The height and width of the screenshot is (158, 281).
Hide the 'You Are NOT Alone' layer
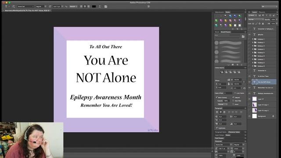(x=249, y=82)
